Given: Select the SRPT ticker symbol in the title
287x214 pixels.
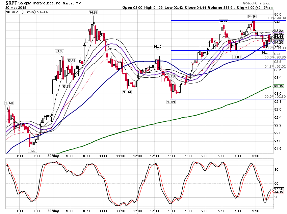Looking at the screenshot, I should (x=11, y=3).
